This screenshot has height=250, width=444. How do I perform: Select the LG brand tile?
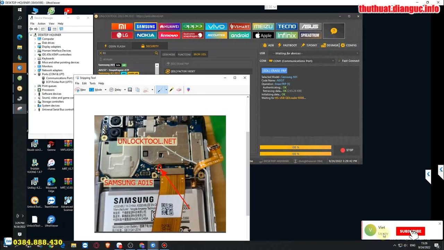(122, 35)
